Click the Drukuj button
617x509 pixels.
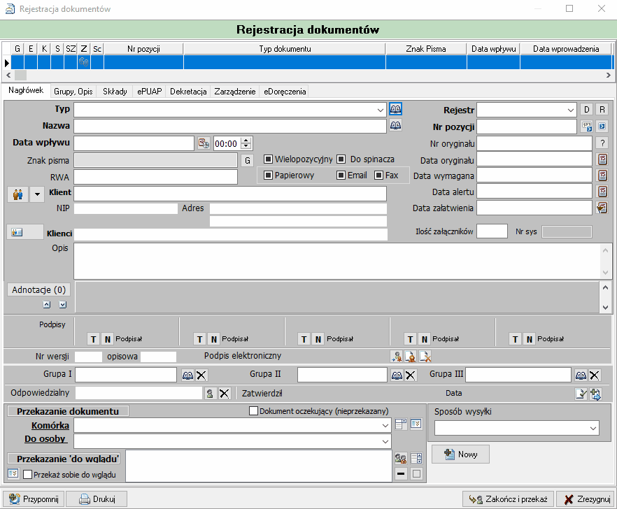[97, 499]
